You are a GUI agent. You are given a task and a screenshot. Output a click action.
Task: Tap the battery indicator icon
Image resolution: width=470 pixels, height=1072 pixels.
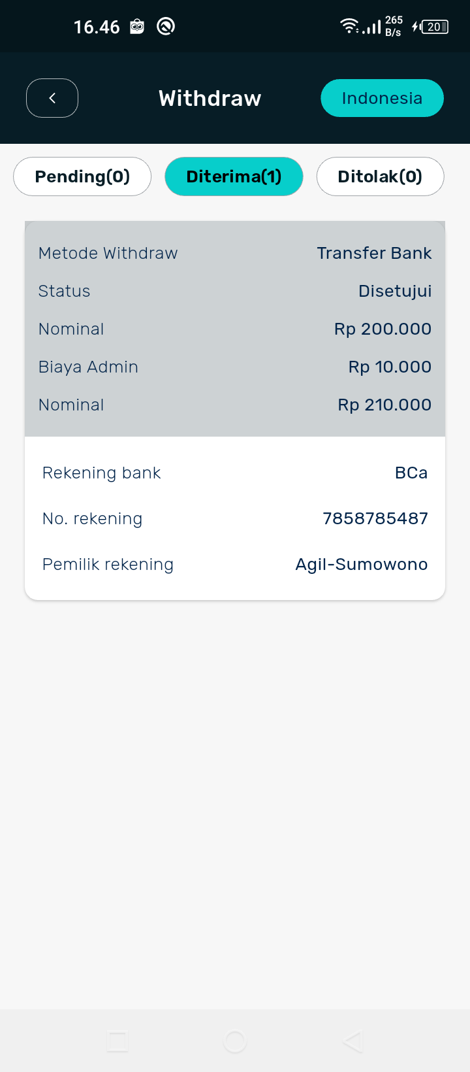(x=433, y=27)
